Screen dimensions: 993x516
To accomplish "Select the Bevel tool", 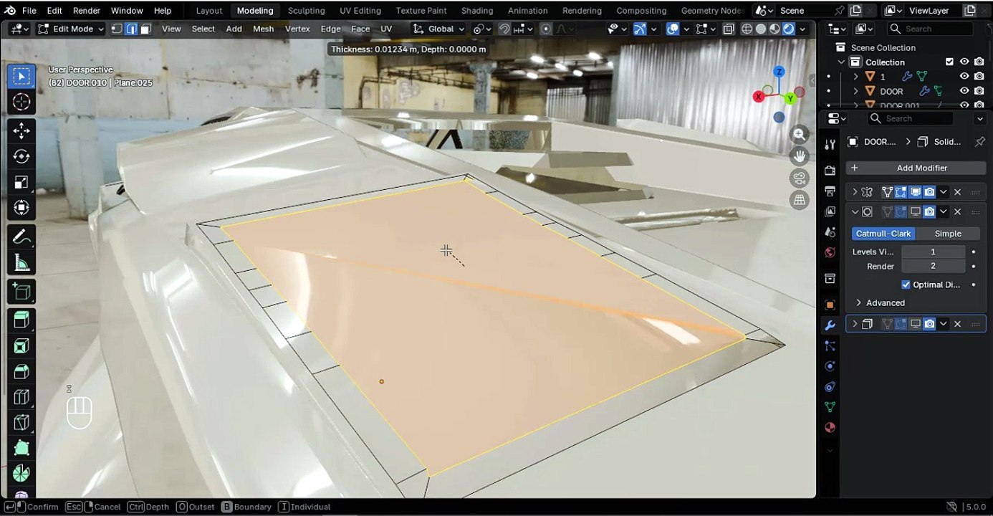I will [21, 371].
